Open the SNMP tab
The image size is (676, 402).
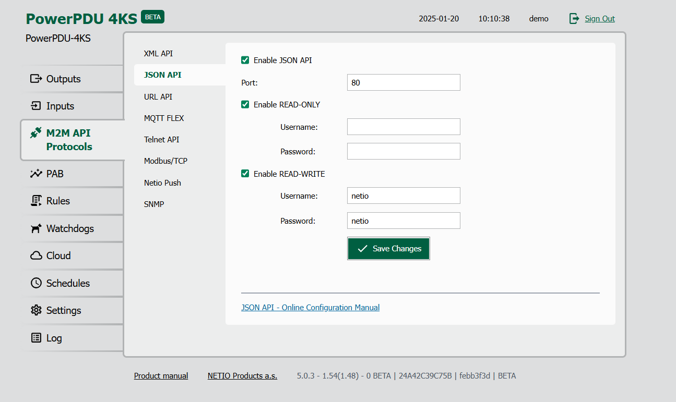pyautogui.click(x=154, y=204)
